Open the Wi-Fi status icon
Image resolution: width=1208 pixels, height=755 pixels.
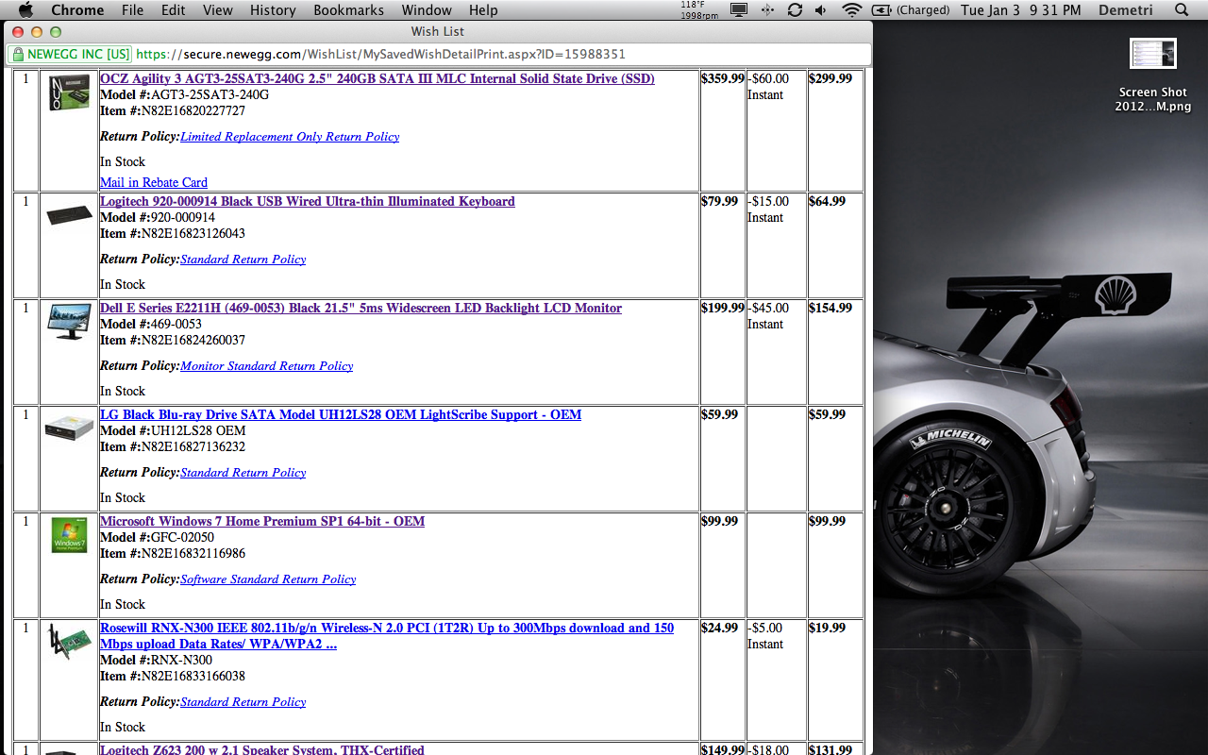(852, 9)
